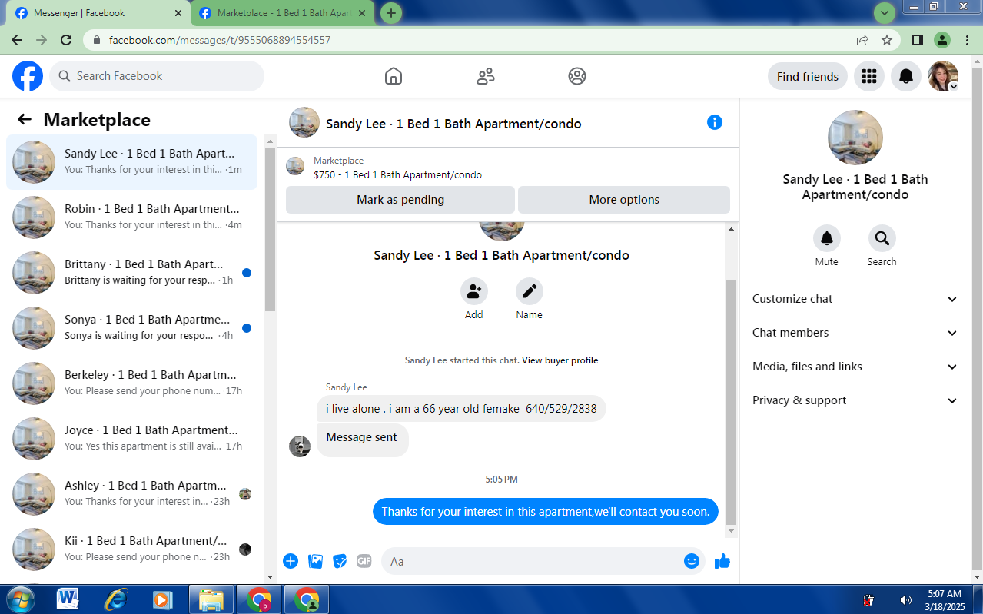The height and width of the screenshot is (614, 983).
Task: Open File Explorer from taskbar
Action: pyautogui.click(x=211, y=599)
